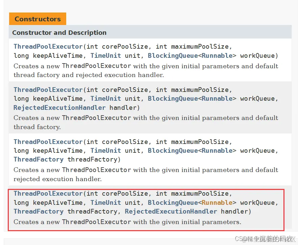Open ThreadPoolExecutor link in handler-only constructor

coord(48,90)
